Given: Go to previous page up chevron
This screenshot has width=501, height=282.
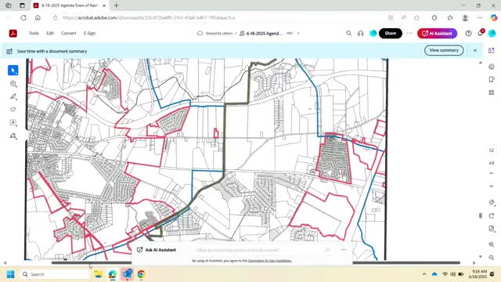Looking at the screenshot, I should pos(492,173).
